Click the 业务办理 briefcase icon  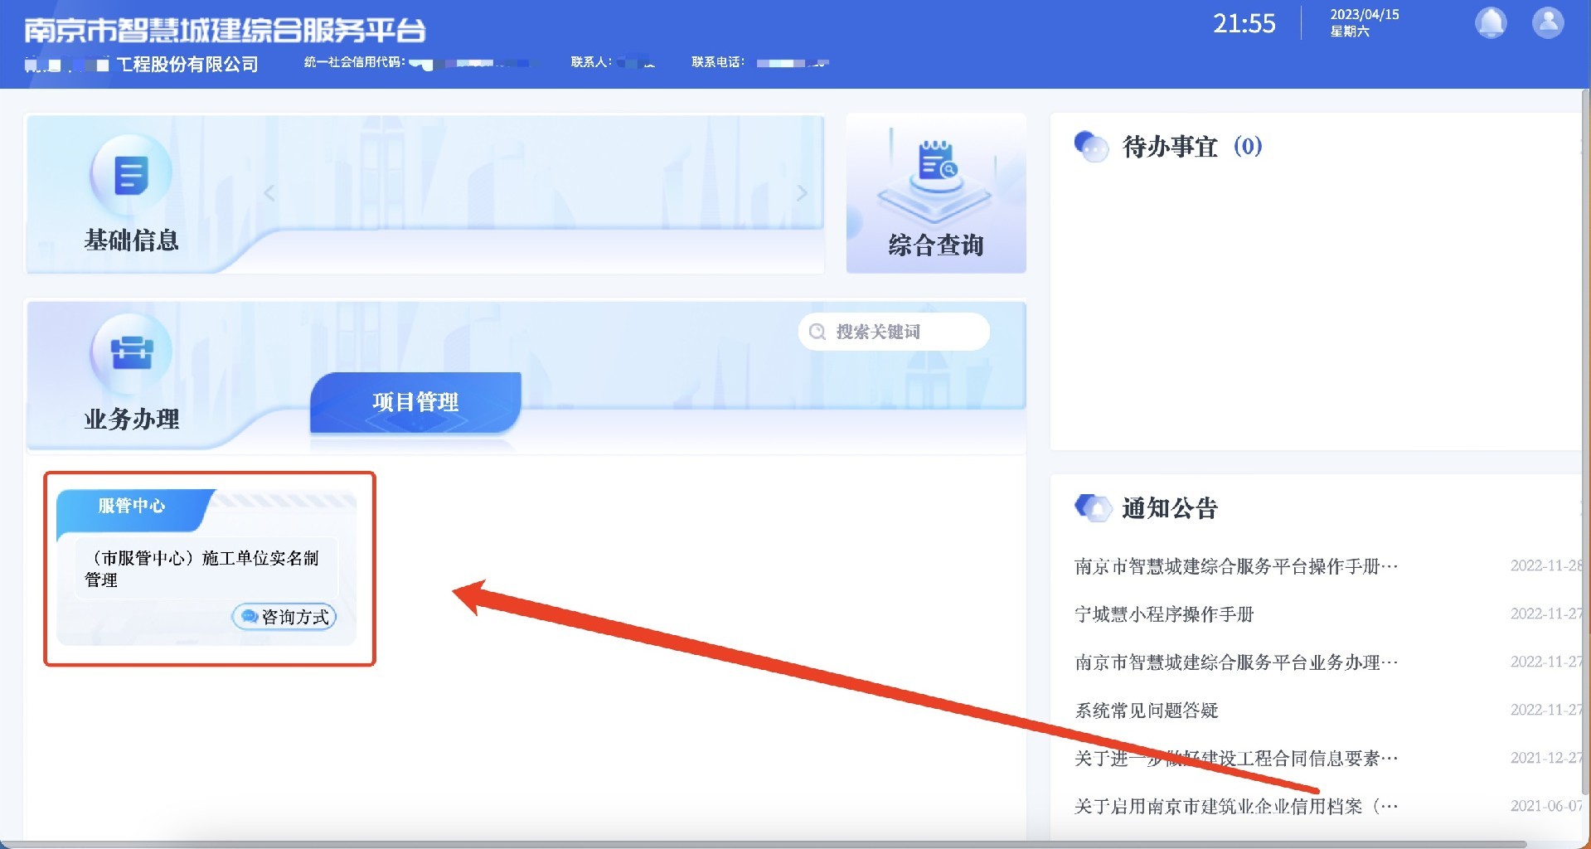coord(131,352)
